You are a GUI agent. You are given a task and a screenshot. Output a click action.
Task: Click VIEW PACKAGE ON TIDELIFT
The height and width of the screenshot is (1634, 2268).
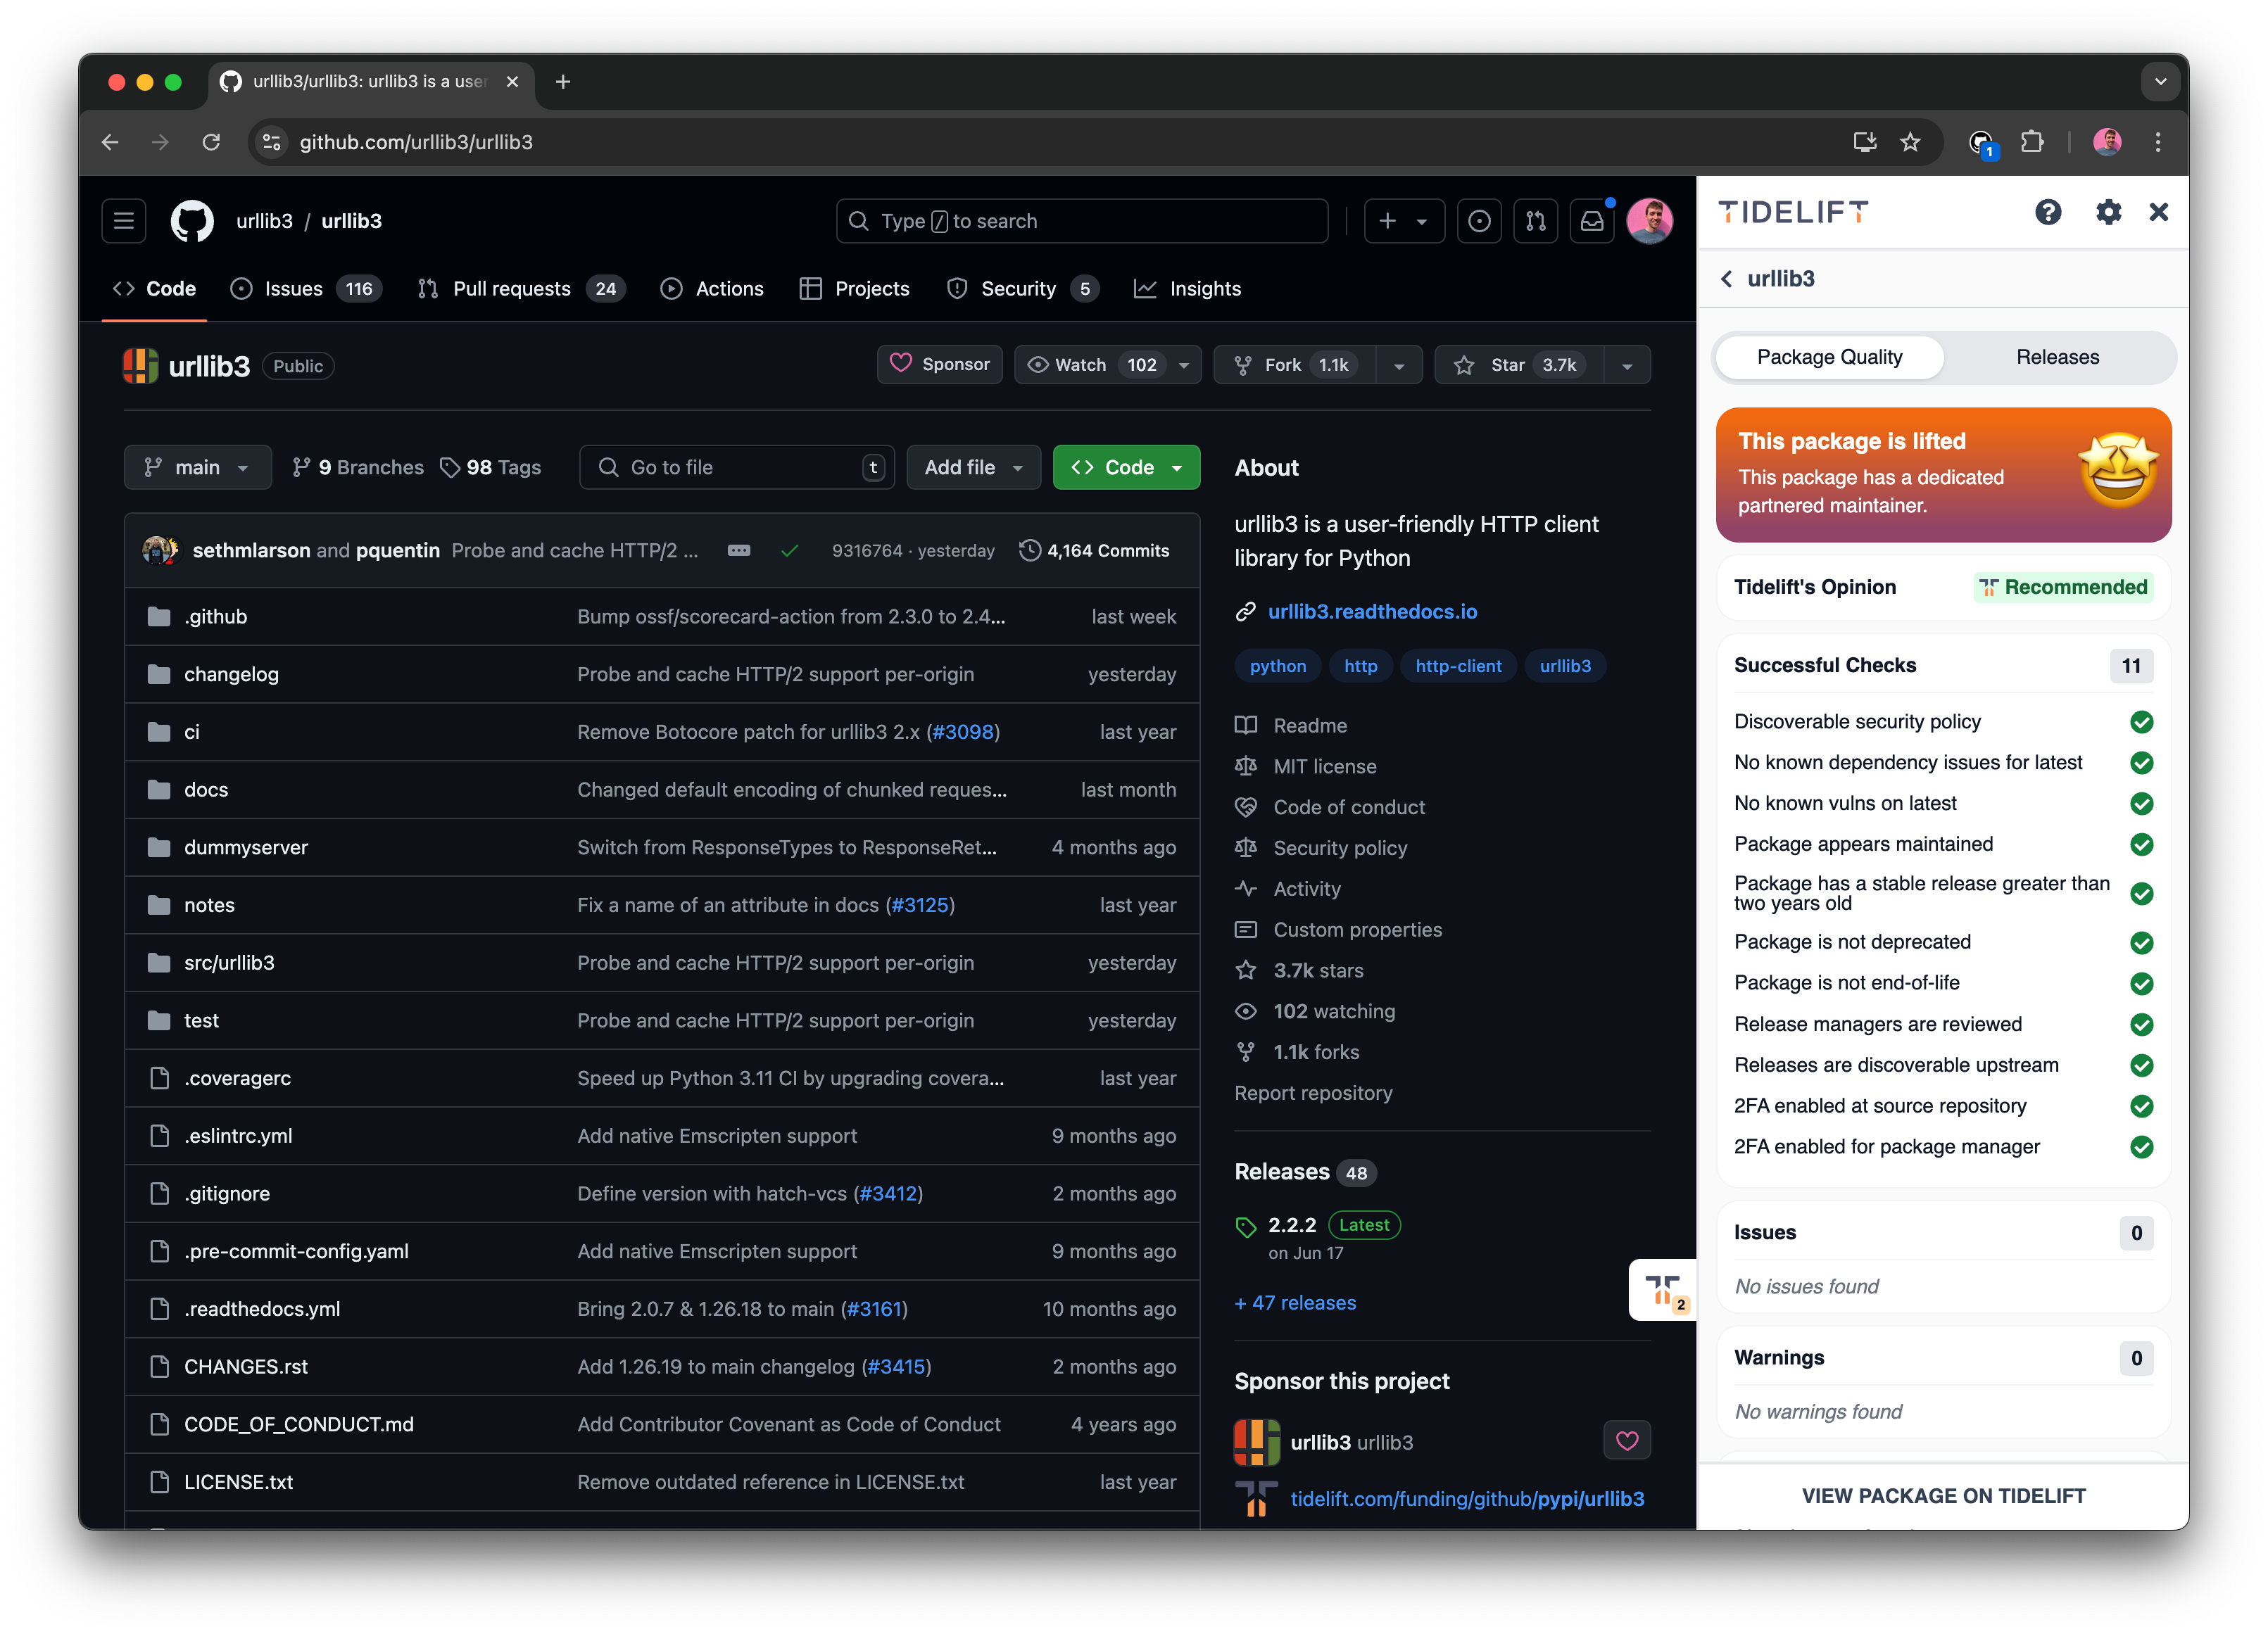[x=1943, y=1496]
